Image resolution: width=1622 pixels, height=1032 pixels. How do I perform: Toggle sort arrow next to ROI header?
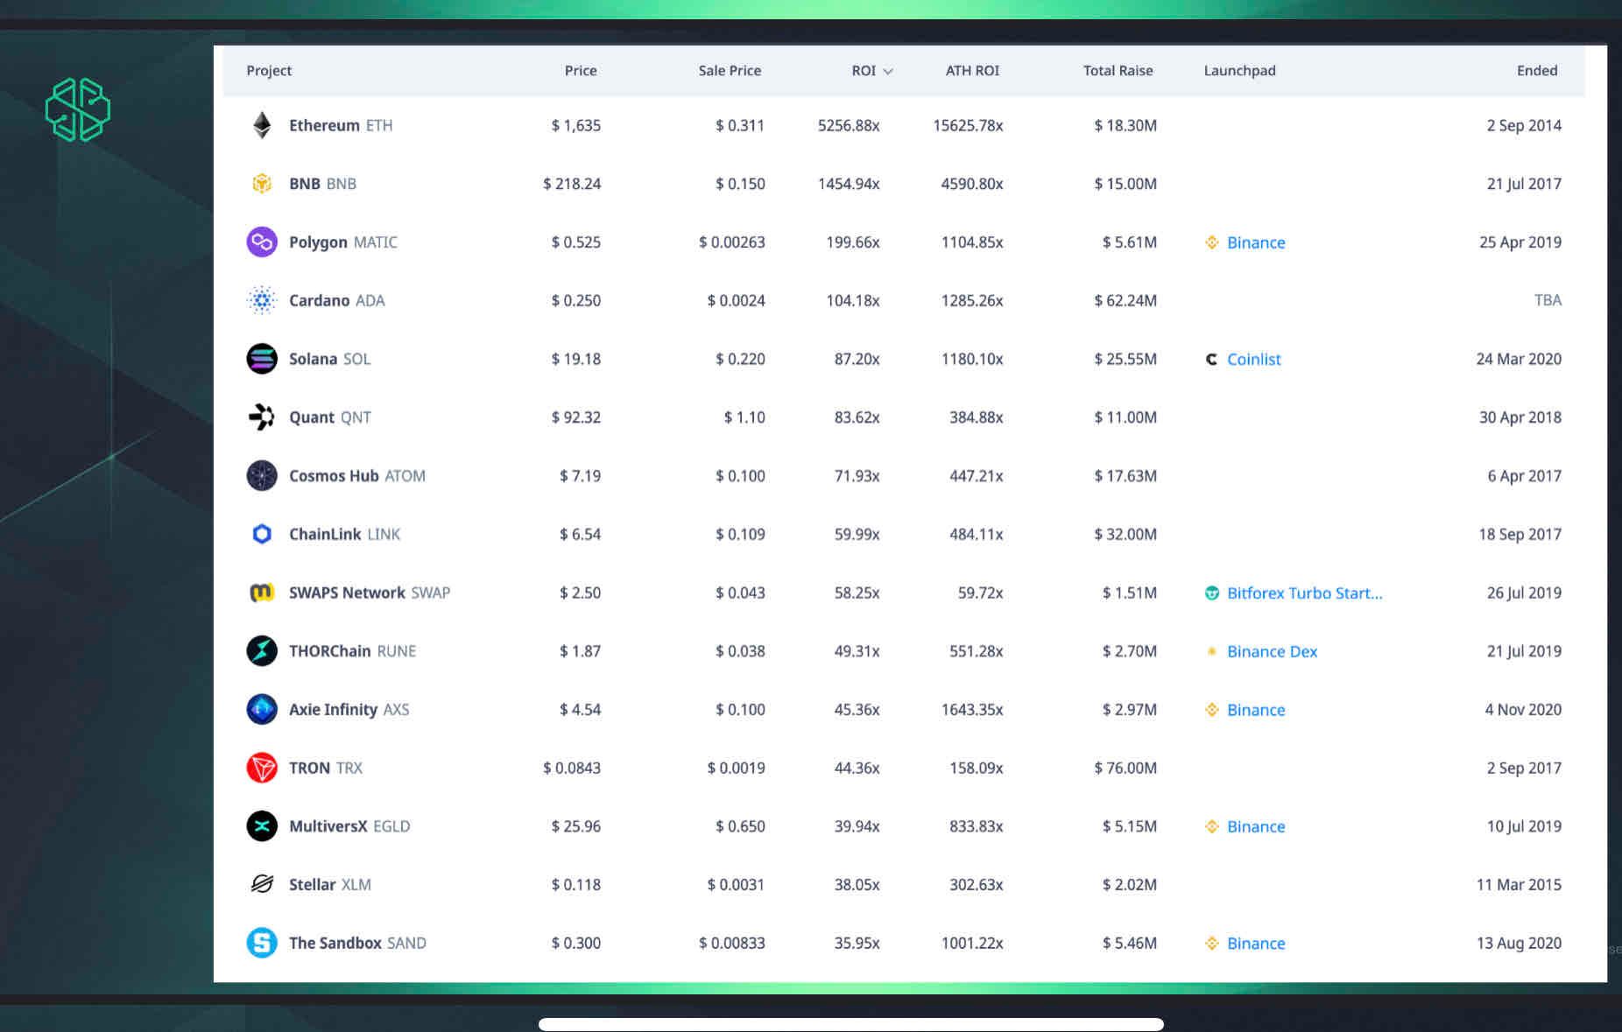point(888,71)
